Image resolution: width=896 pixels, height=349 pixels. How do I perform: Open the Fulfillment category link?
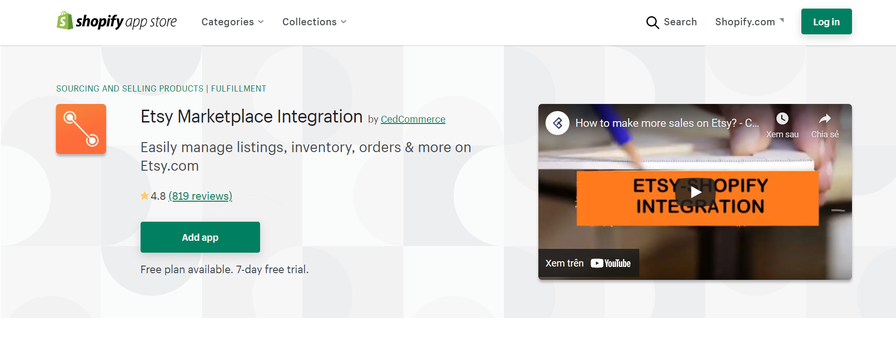239,89
